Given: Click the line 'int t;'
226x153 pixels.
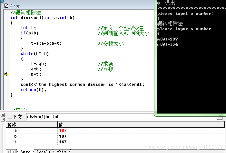Looking at the screenshot, I should pos(28,28).
